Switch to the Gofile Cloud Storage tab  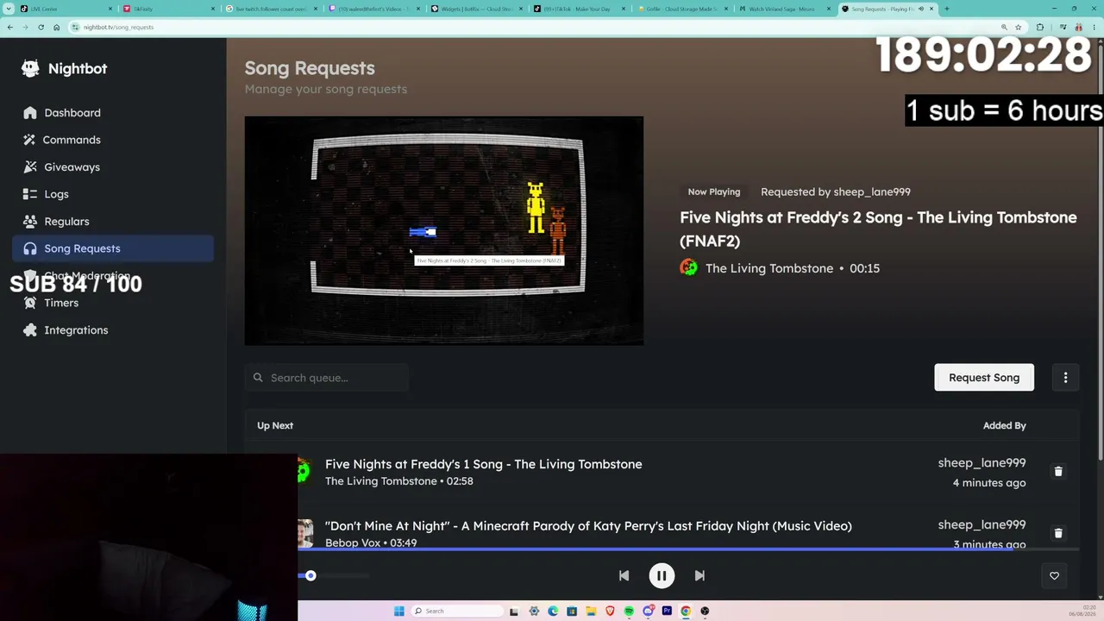(682, 9)
